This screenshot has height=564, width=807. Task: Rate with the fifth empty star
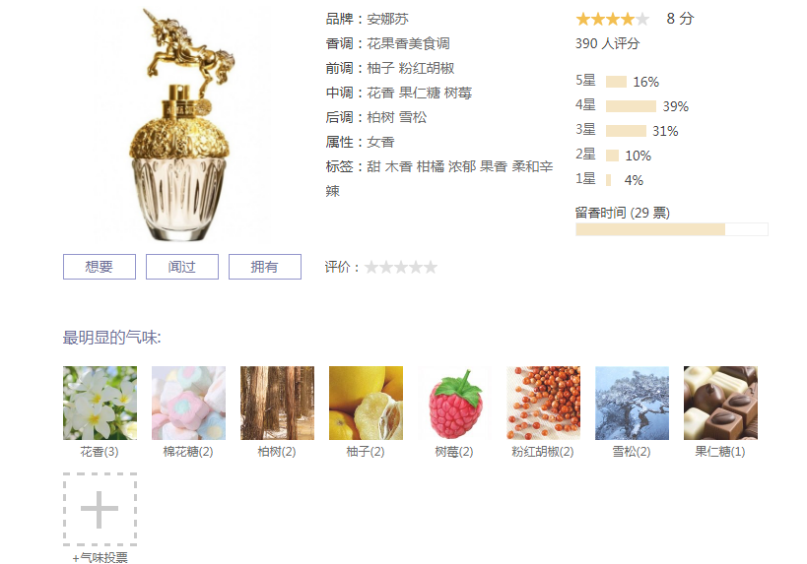point(431,268)
